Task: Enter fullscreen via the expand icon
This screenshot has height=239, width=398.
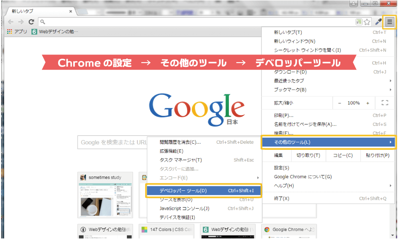Action: click(384, 103)
